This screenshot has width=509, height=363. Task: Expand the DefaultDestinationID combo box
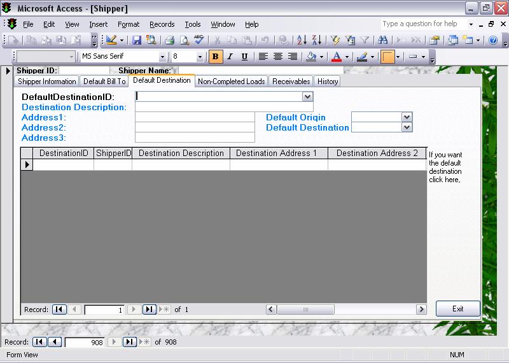point(307,97)
